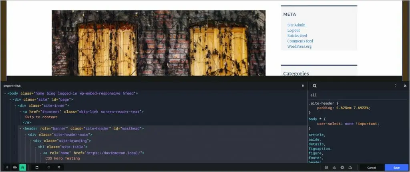
Task: Click the 'article,' selector line
Action: tap(317, 135)
